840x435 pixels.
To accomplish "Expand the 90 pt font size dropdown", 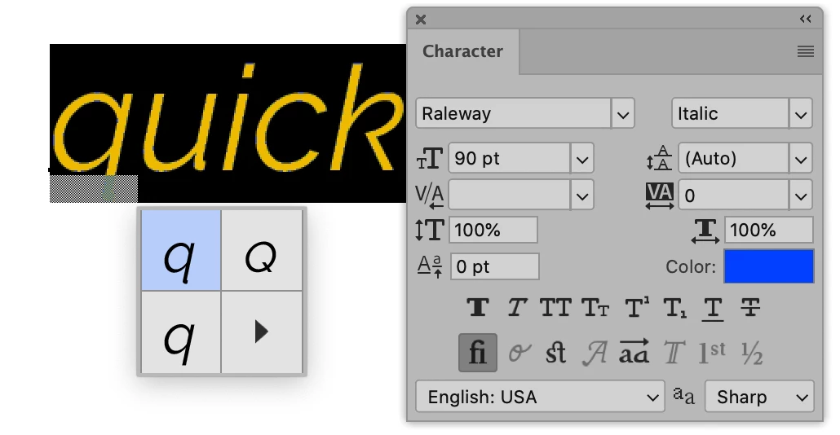I will pyautogui.click(x=582, y=158).
